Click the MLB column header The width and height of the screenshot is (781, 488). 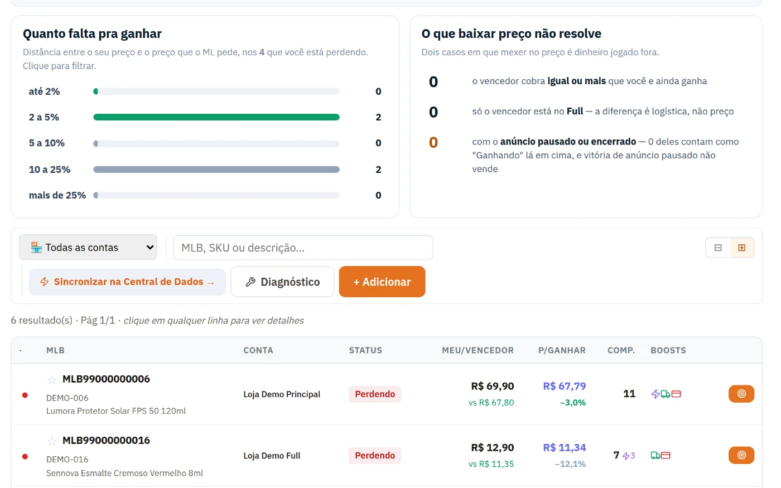click(x=55, y=350)
